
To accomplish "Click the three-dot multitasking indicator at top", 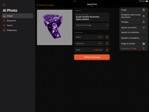I will (74, 1).
